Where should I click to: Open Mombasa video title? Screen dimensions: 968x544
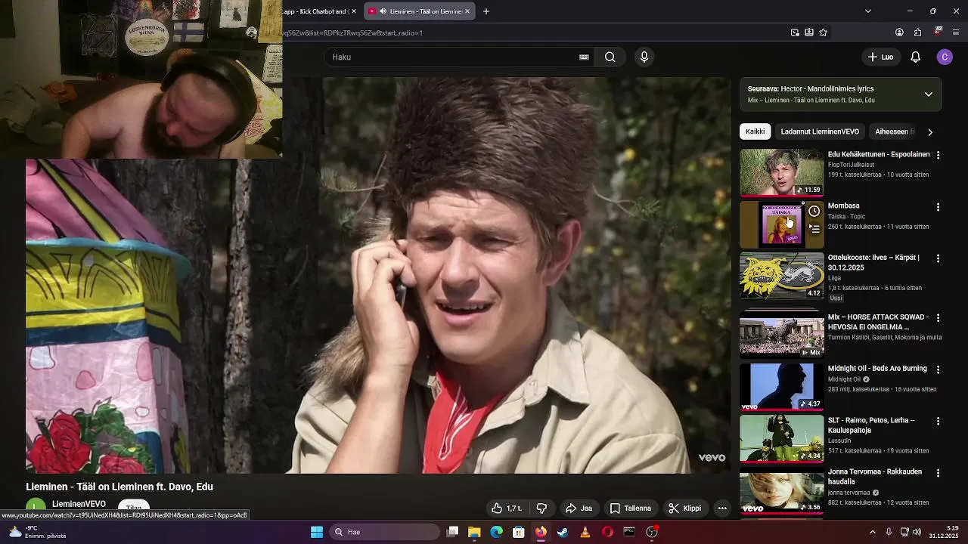843,206
